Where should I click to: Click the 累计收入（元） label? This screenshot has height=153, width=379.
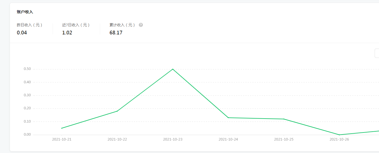tap(122, 25)
